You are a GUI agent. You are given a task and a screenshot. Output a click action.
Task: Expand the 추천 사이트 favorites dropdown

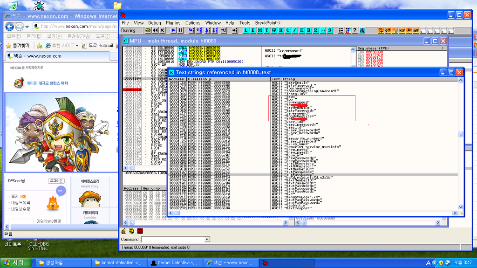pos(77,46)
